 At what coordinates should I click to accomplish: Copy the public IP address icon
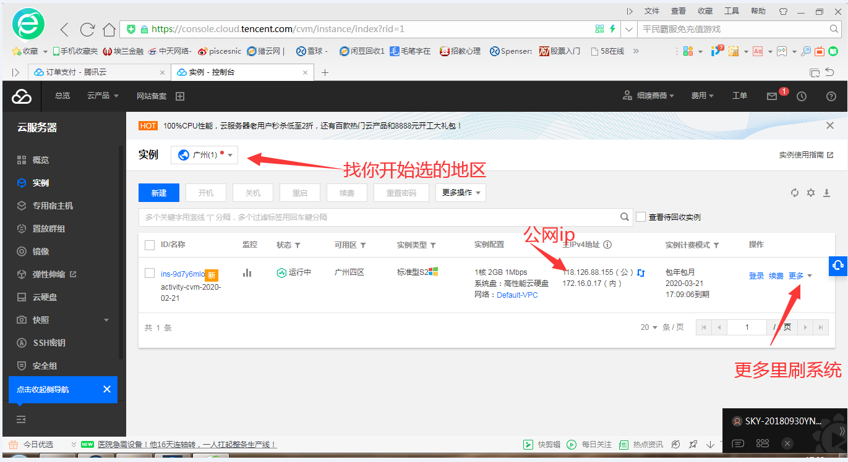pos(641,272)
